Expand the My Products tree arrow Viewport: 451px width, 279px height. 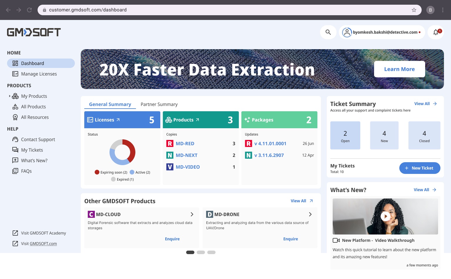[9, 96]
